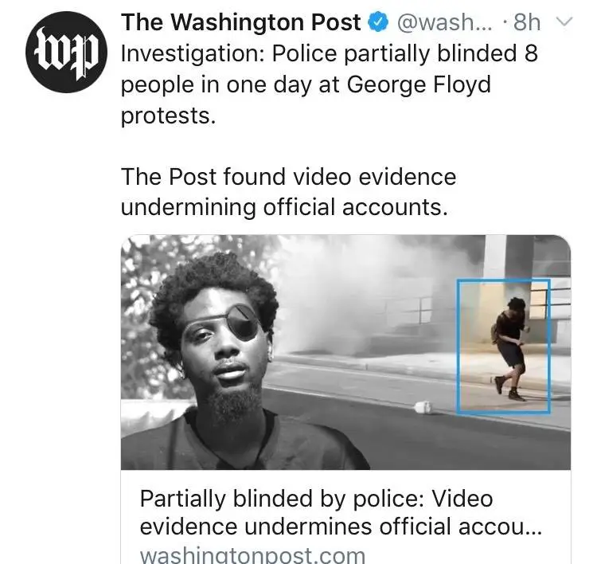Click the blue verified badge
597x564 pixels.
[x=377, y=22]
